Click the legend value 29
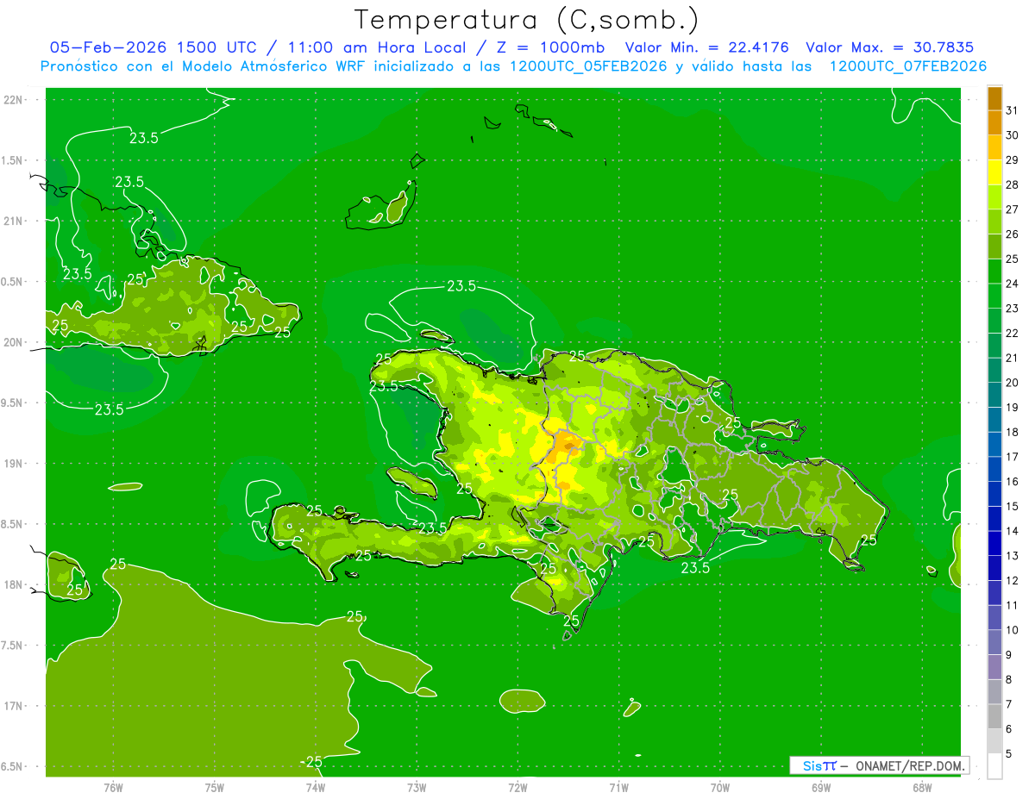This screenshot has height=799, width=1035. click(x=1013, y=160)
